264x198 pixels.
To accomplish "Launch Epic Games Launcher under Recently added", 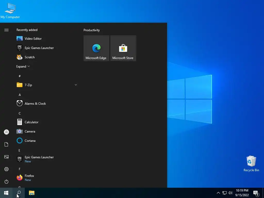I will (x=47, y=48).
